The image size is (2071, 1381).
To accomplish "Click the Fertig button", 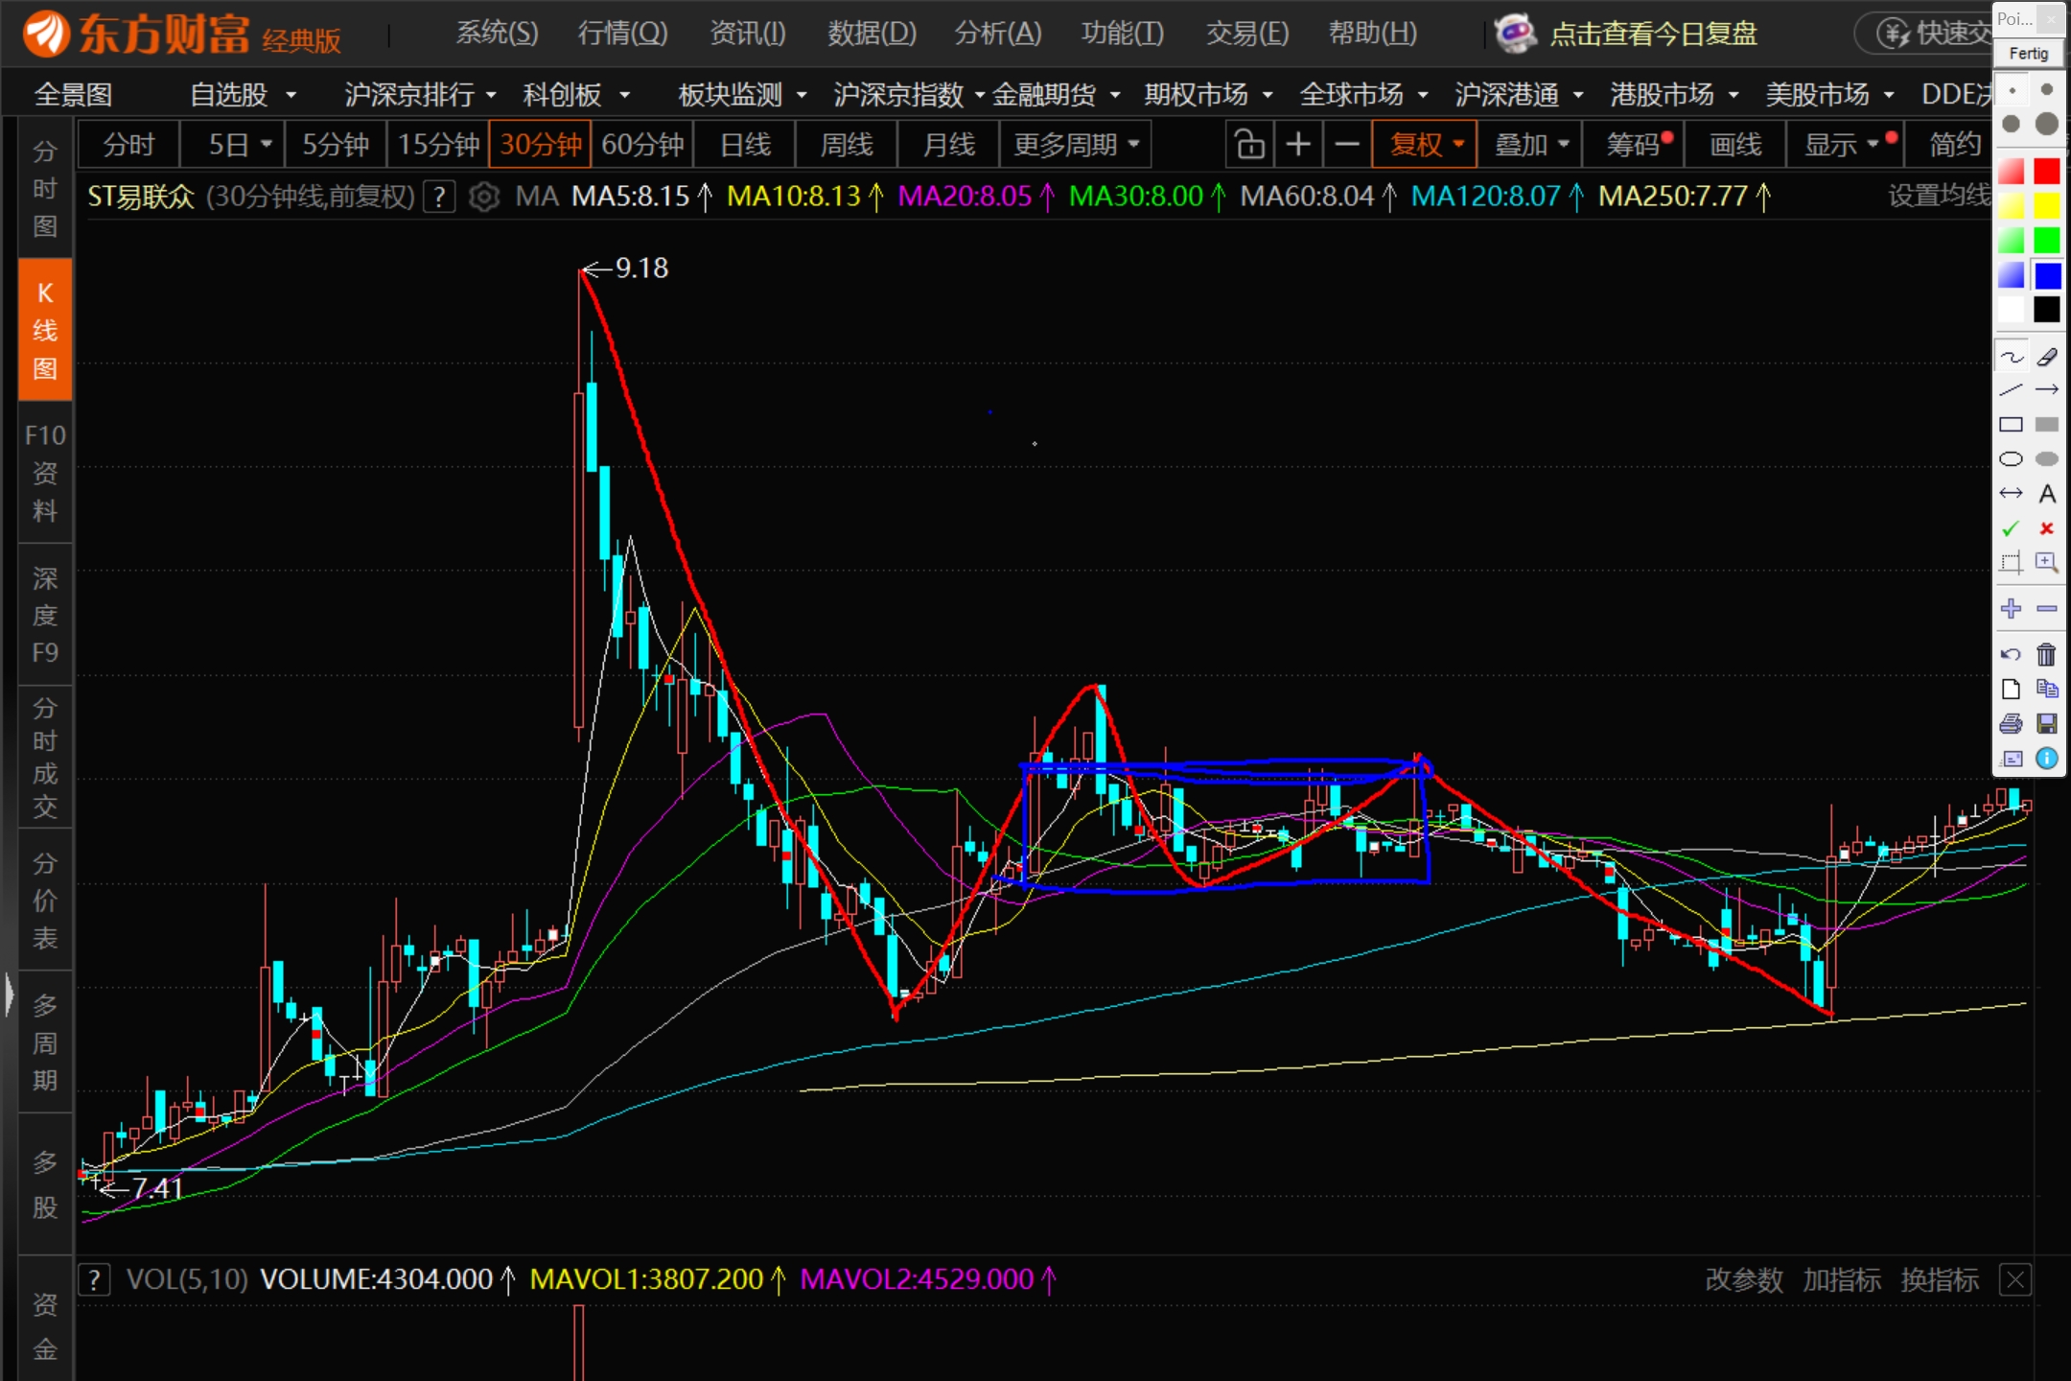I will [x=2028, y=54].
